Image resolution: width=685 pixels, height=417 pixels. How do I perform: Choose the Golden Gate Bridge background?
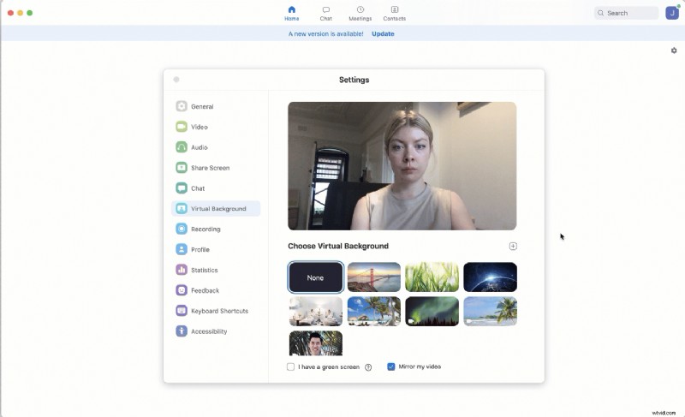(x=374, y=277)
